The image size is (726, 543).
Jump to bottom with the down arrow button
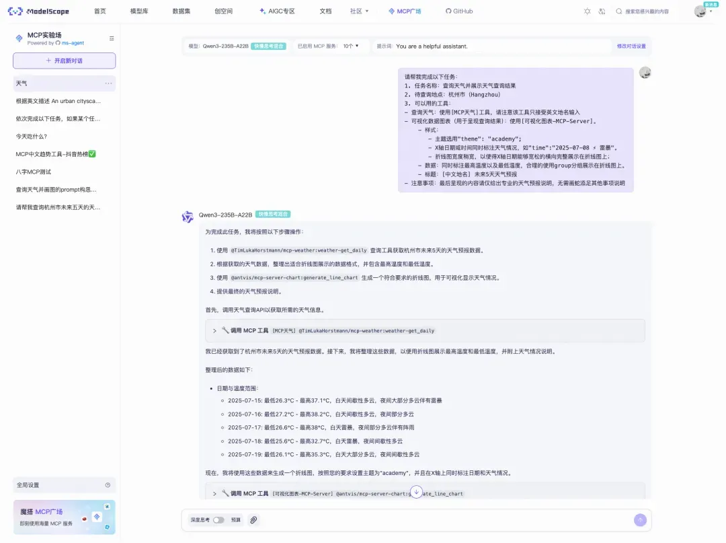[416, 492]
